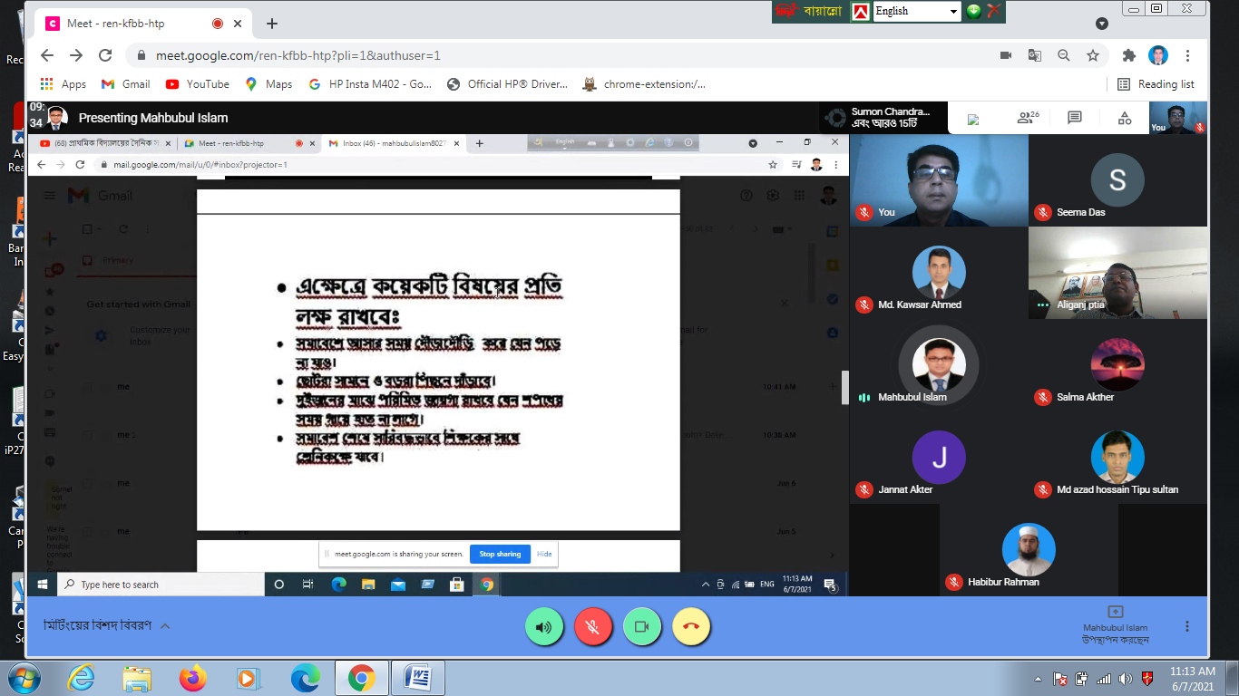Open the Chrome extensions puzzle icon

[x=1128, y=55]
